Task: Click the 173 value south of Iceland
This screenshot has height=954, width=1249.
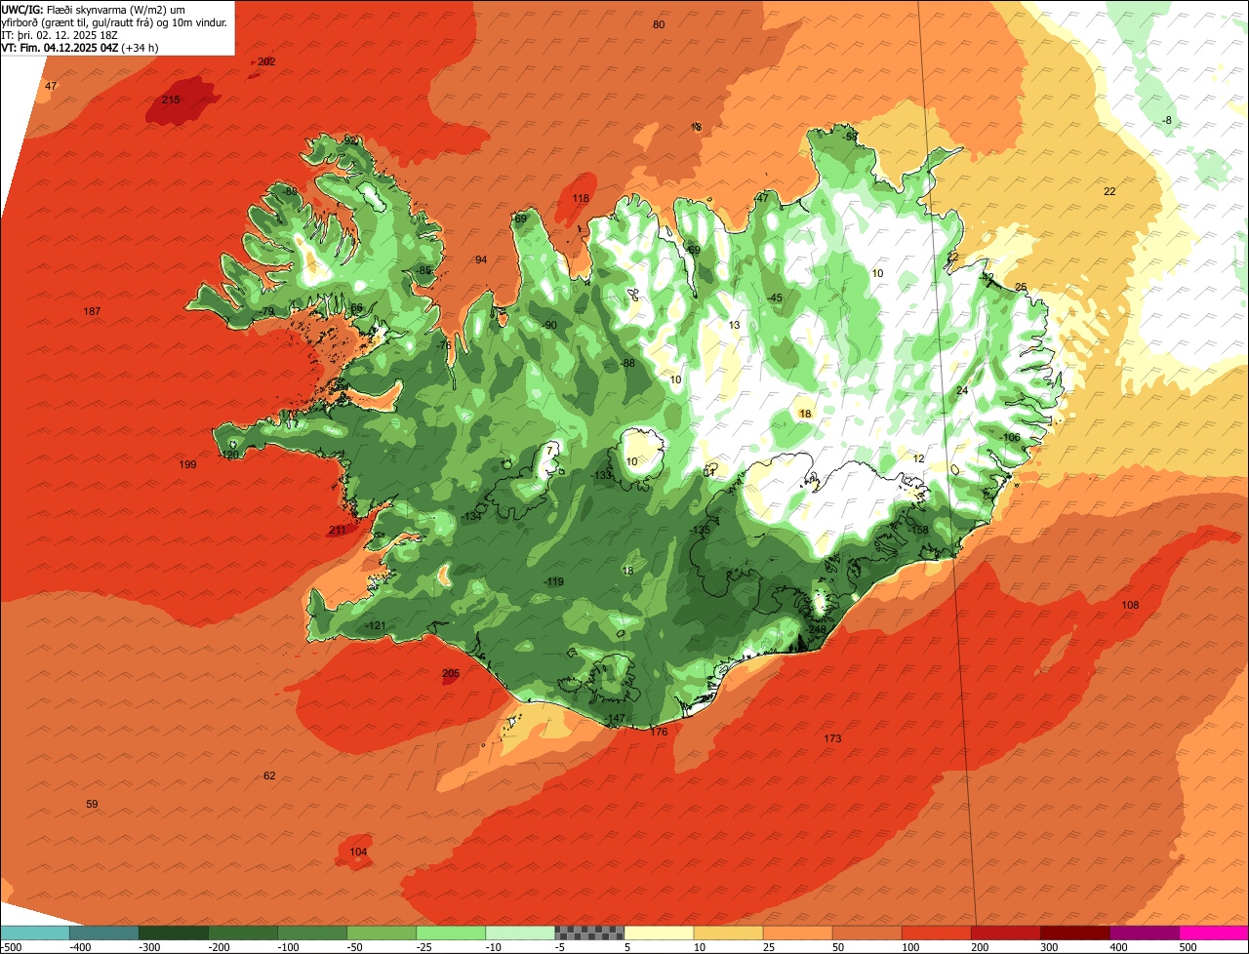Action: pyautogui.click(x=832, y=738)
